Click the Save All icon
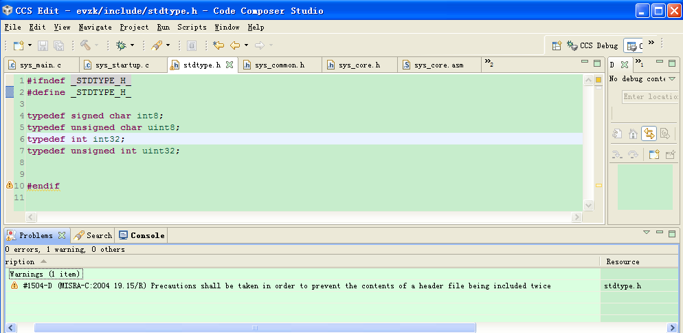This screenshot has height=333, width=683. tap(58, 45)
